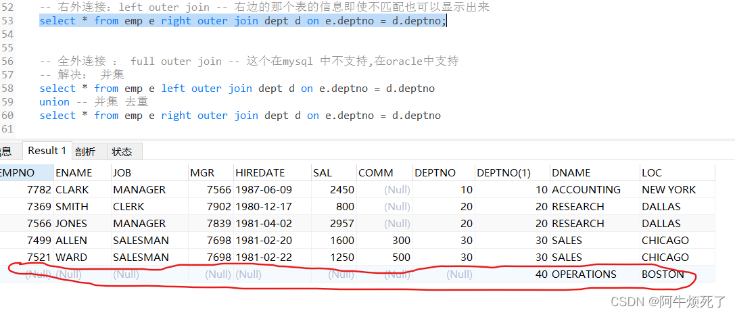Click hire date 1981-02-20
735x315 pixels.
click(272, 240)
